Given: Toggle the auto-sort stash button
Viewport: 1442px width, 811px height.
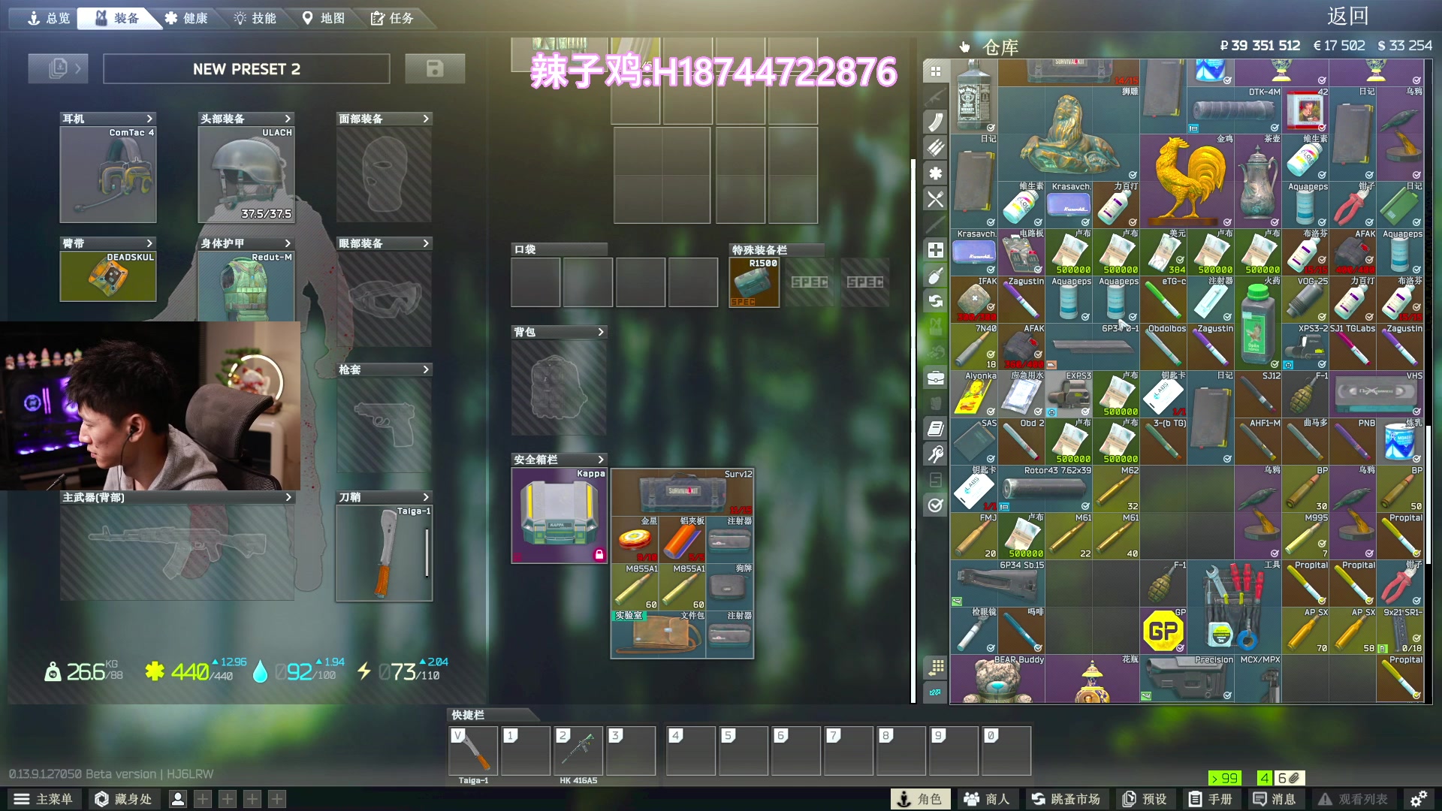Looking at the screenshot, I should click(935, 666).
